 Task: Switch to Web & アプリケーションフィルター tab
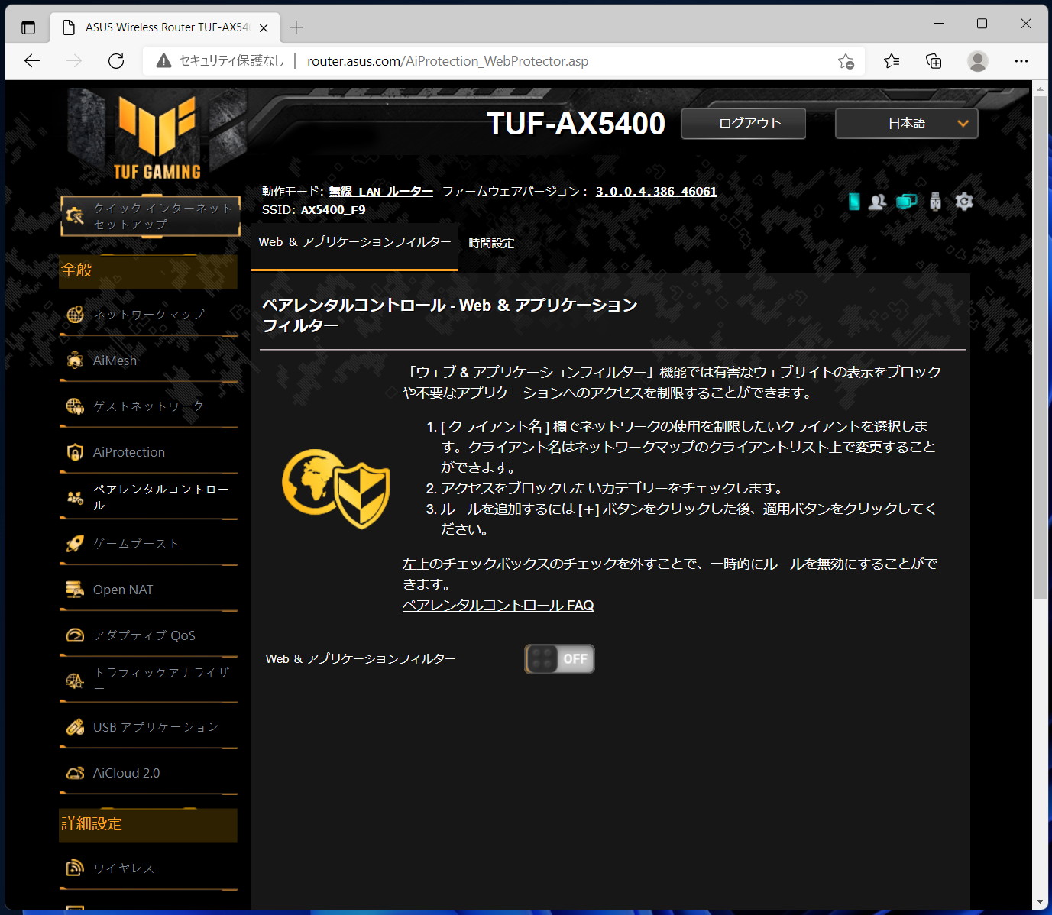pyautogui.click(x=354, y=242)
